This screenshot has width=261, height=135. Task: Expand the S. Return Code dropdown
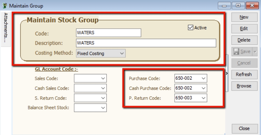103,98
